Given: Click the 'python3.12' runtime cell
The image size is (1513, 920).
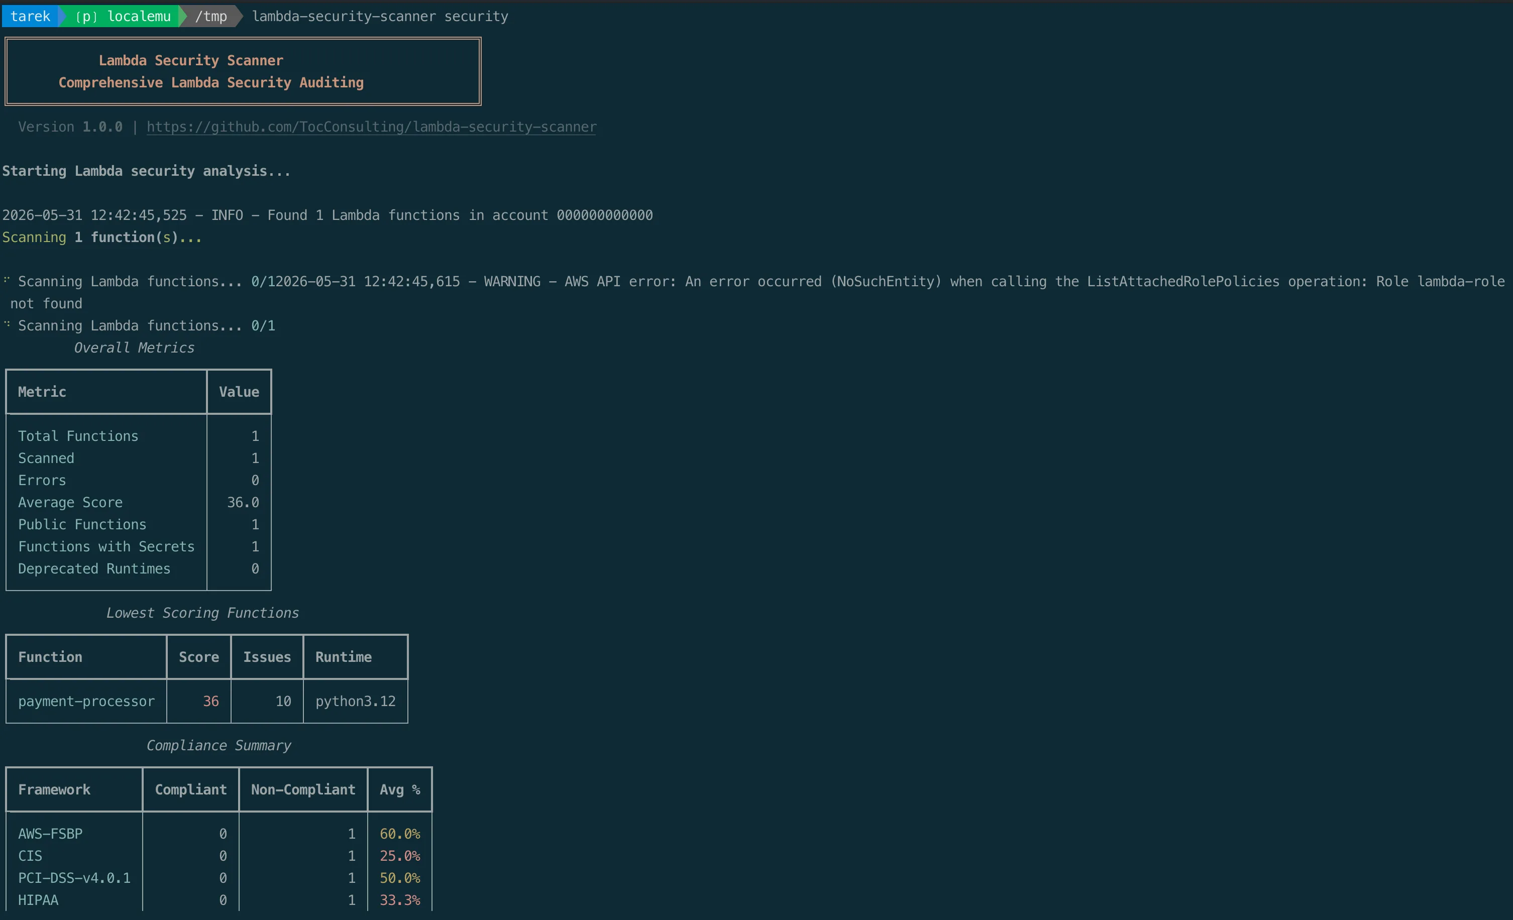Looking at the screenshot, I should pyautogui.click(x=356, y=701).
